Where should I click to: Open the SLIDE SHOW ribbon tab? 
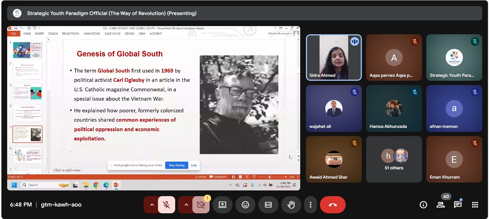tap(112, 34)
